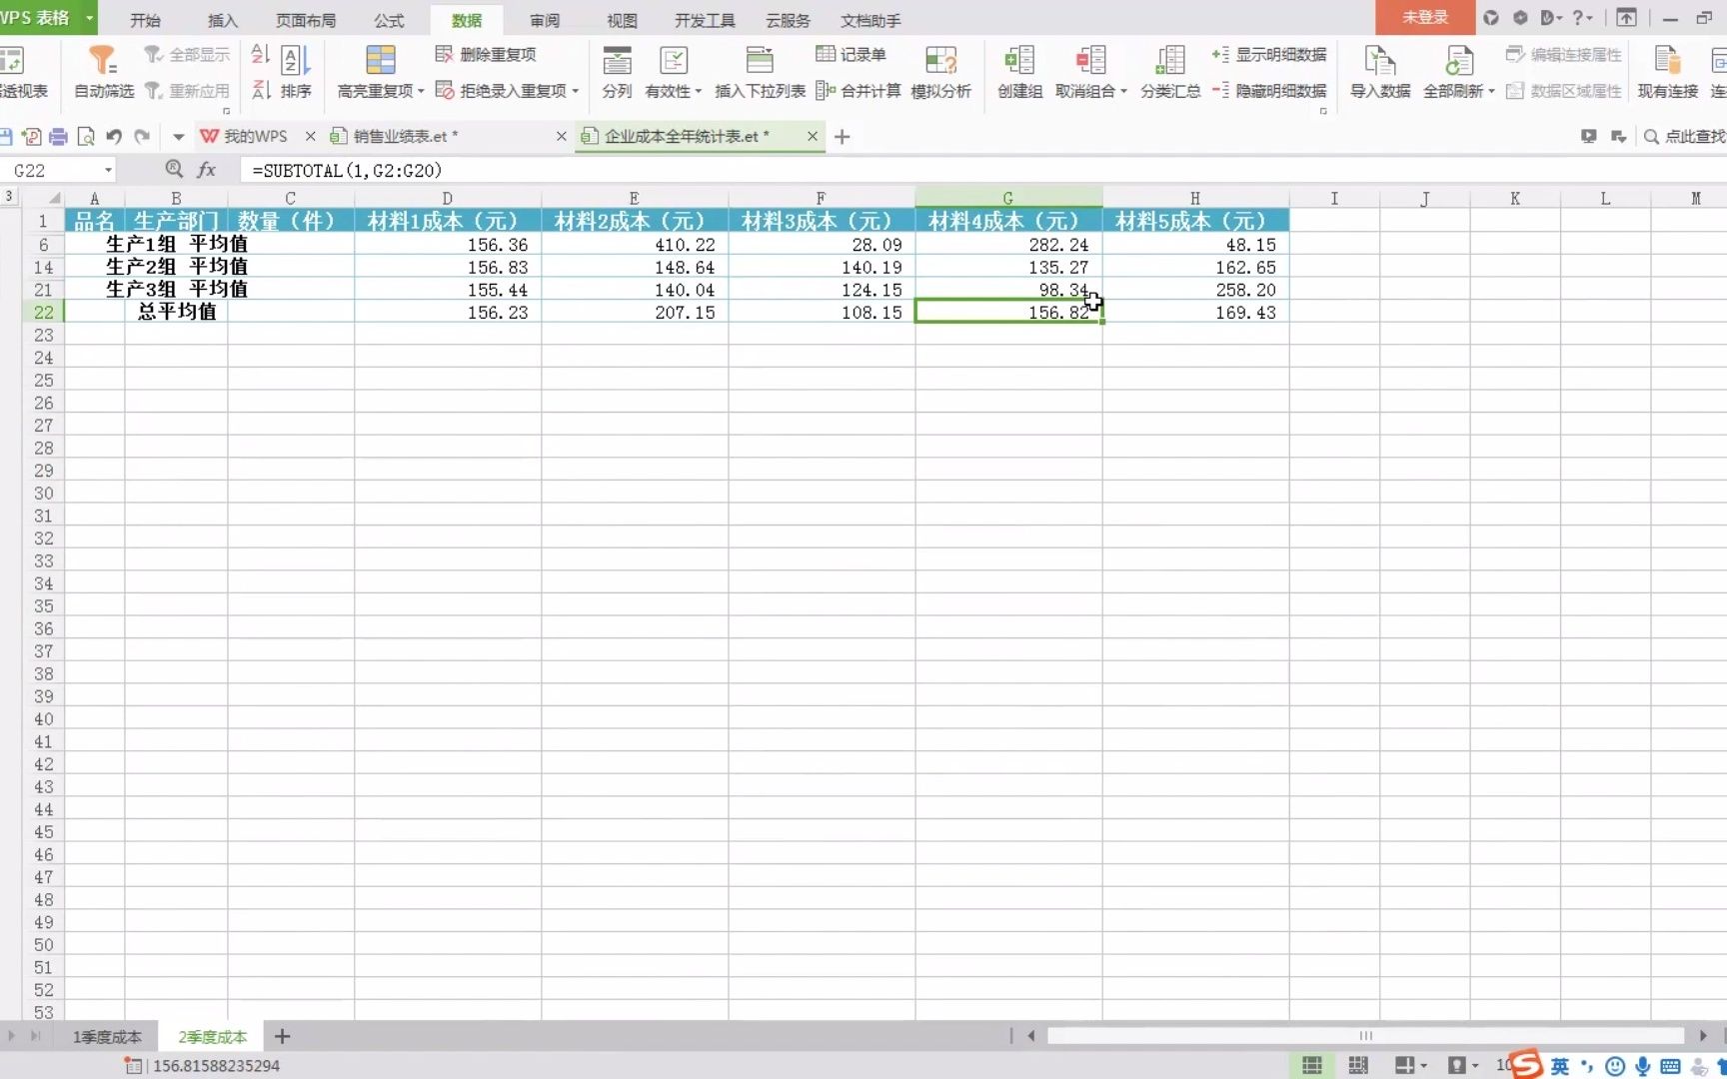Click 合并计算 consolidate
The height and width of the screenshot is (1079, 1727).
[859, 91]
